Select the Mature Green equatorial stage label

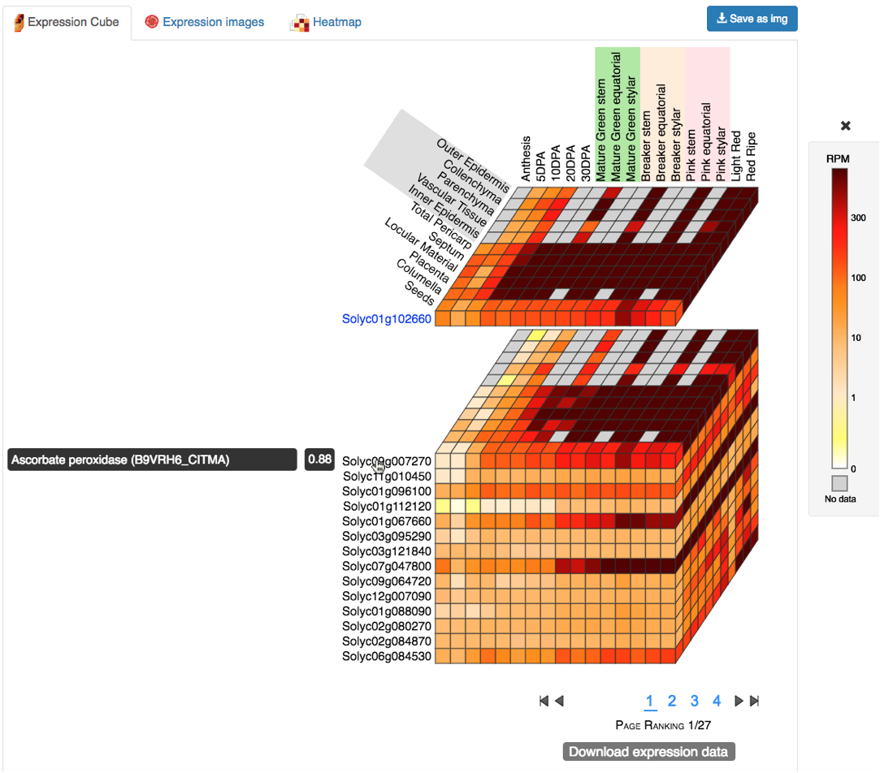617,117
